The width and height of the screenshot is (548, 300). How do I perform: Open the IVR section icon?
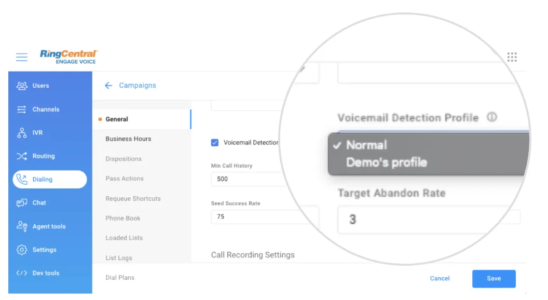tap(22, 133)
